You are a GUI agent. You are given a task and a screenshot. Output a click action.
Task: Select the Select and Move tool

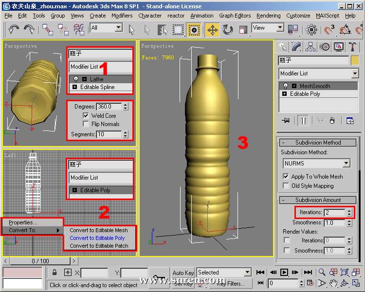coord(212,30)
